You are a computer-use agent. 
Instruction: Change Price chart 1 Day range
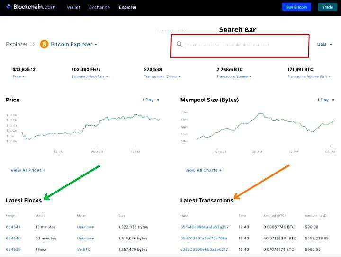(151, 100)
